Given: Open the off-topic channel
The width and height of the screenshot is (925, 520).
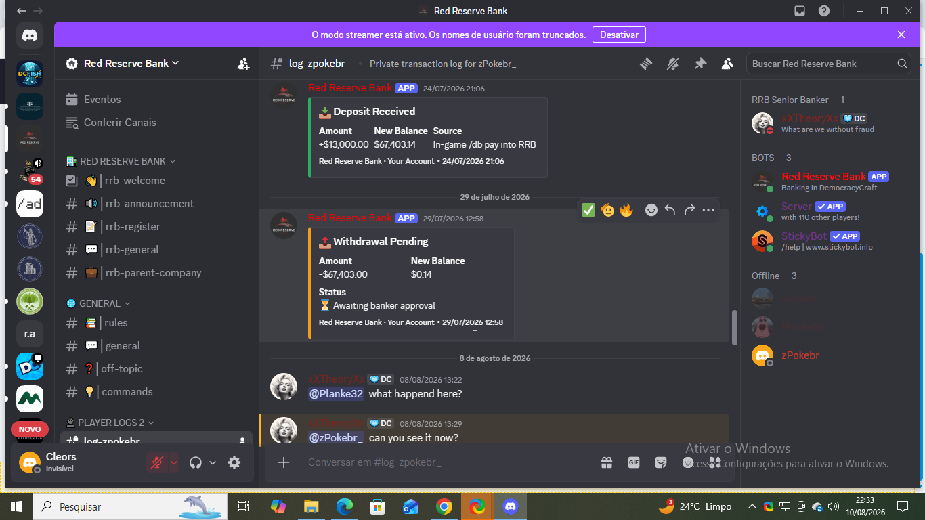Looking at the screenshot, I should 156,369.
